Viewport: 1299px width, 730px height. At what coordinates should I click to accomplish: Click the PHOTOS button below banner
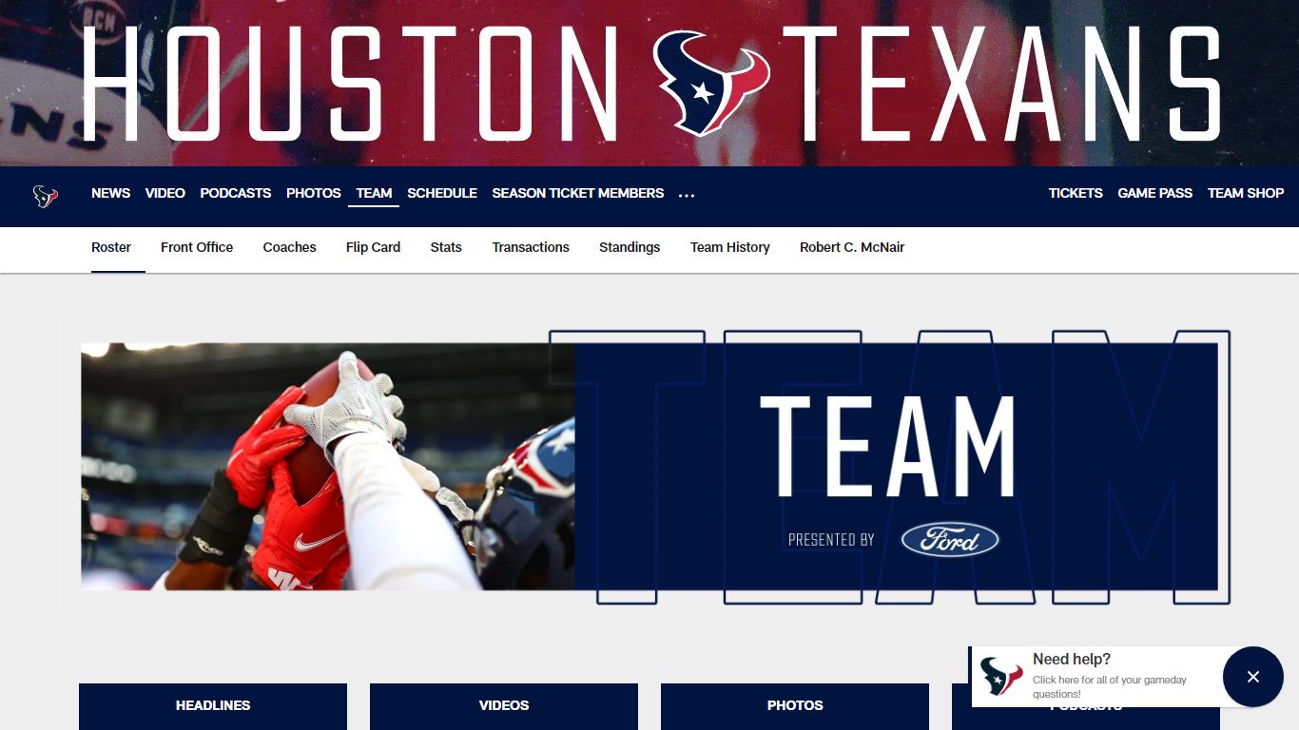click(x=795, y=706)
